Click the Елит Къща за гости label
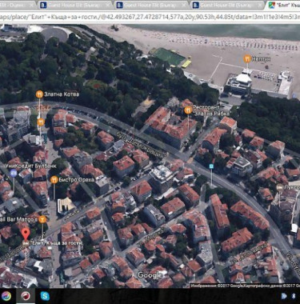 (58, 243)
